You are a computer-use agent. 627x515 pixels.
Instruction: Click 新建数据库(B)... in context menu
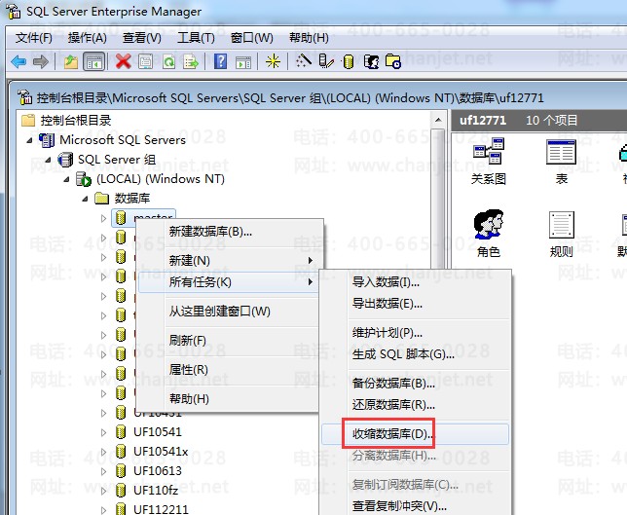pyautogui.click(x=210, y=232)
